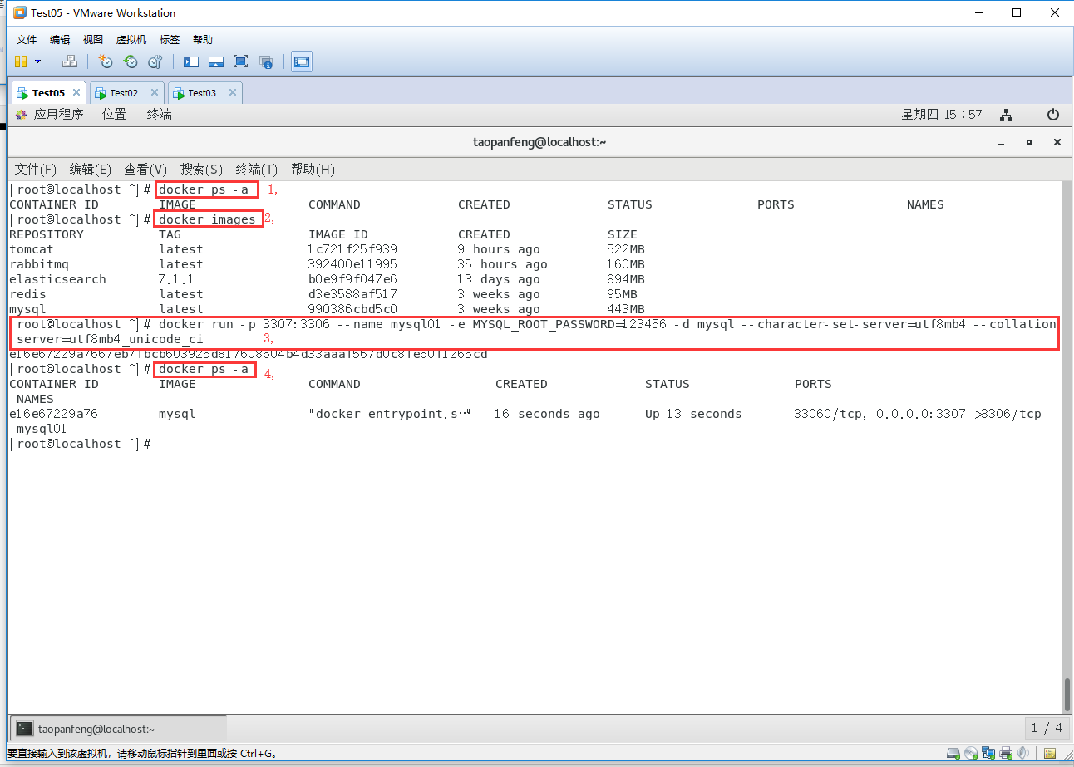Expand the 位置 menu in the top panel

114,115
